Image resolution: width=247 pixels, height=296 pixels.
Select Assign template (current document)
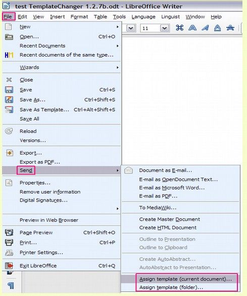185,279
